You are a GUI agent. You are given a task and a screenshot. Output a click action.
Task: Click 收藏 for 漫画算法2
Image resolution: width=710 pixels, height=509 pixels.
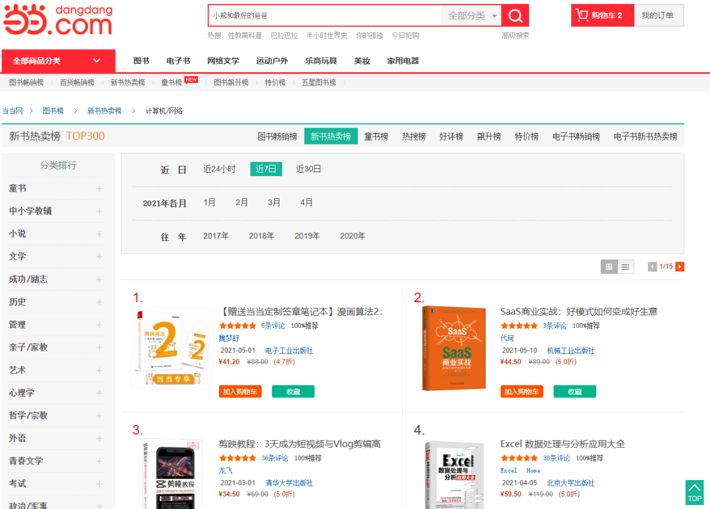(x=293, y=392)
